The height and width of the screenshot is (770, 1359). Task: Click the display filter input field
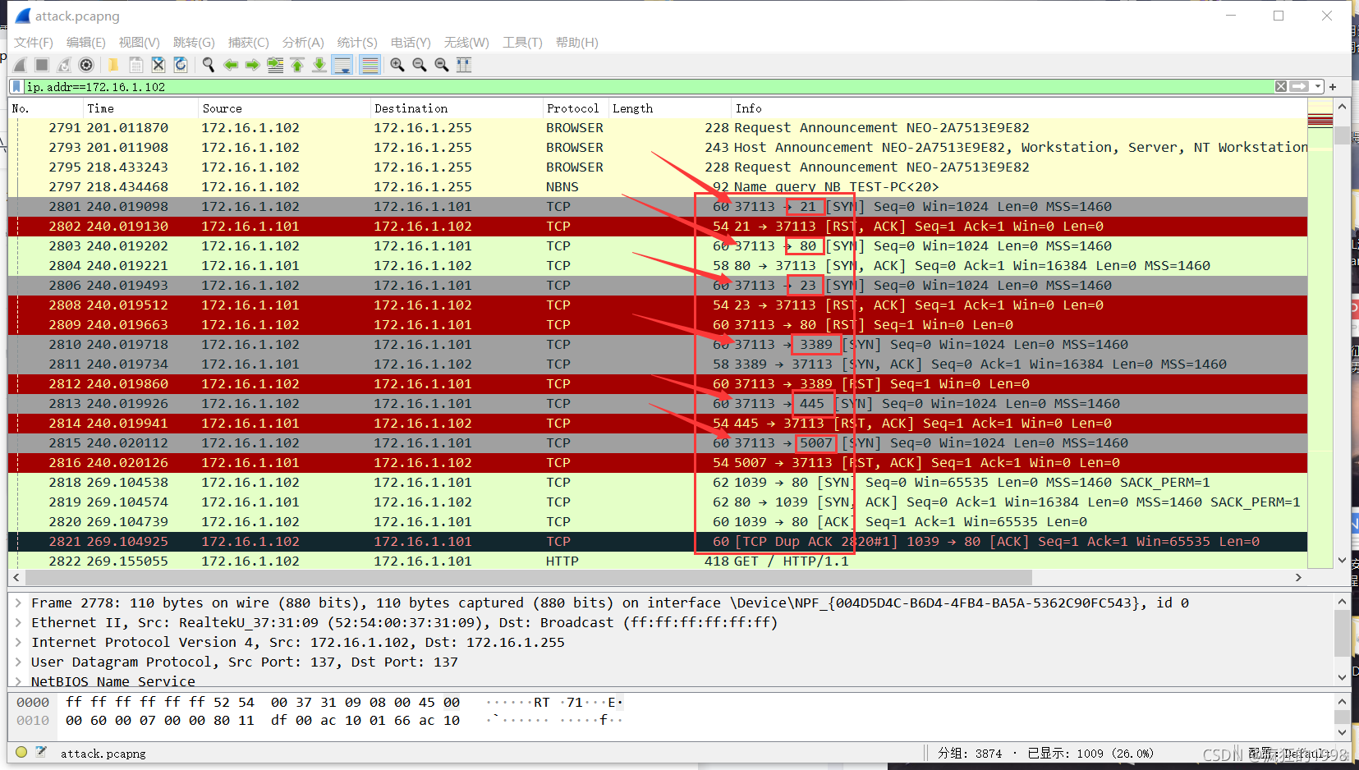click(x=649, y=86)
